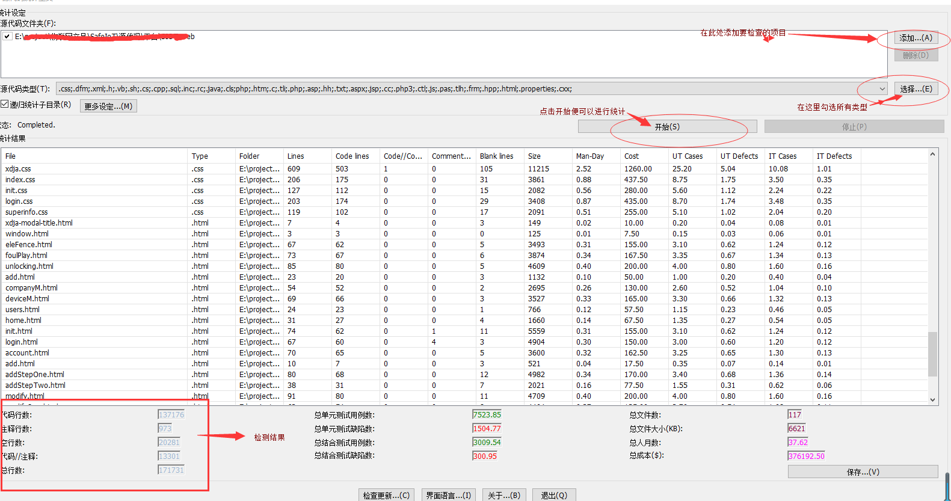Select the users.html row
Image resolution: width=951 pixels, height=501 pixels.
pyautogui.click(x=464, y=310)
